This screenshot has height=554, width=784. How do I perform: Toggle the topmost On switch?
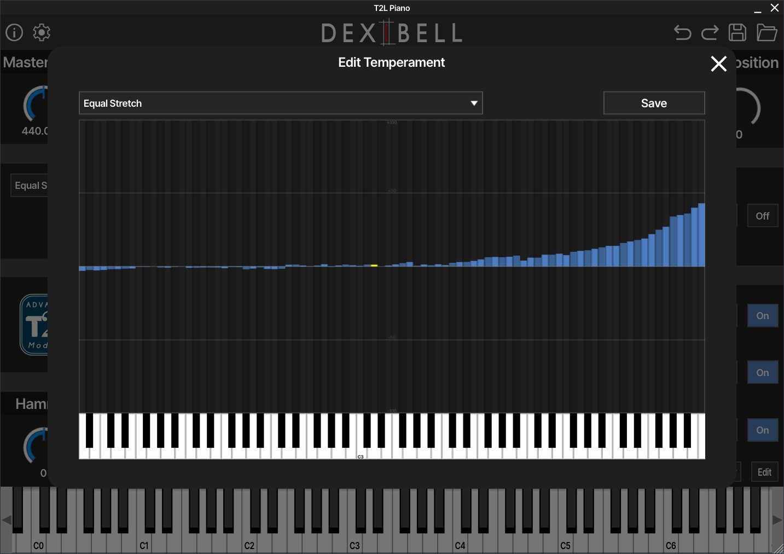[762, 316]
